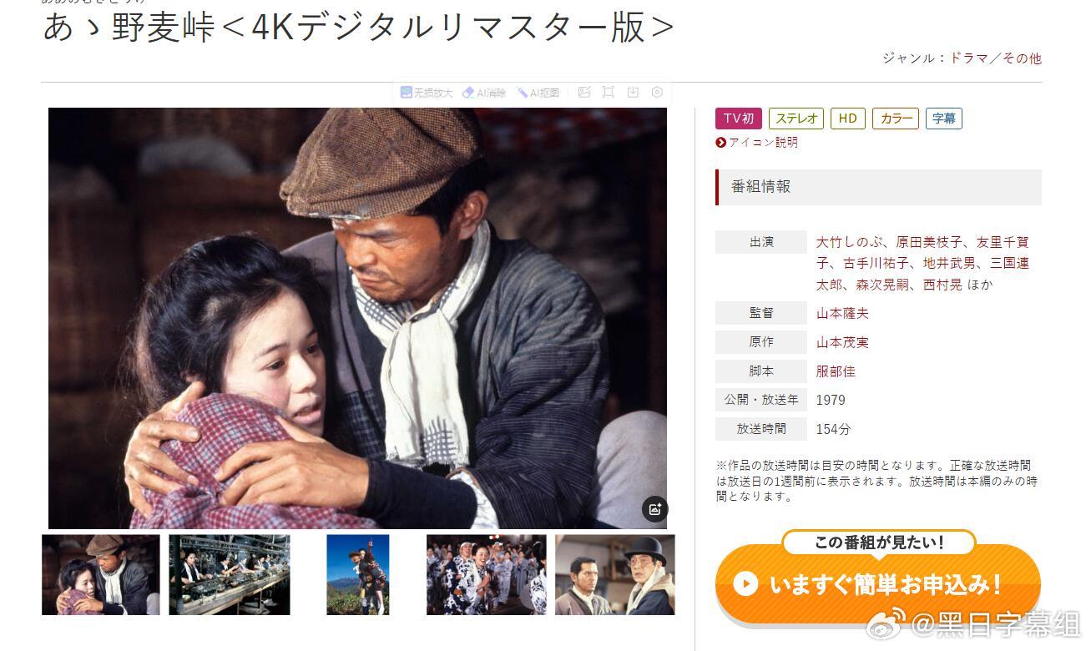Viewport: 1091px width, 651px height.
Task: Select the AI消除 eraser tool
Action: pos(485,93)
